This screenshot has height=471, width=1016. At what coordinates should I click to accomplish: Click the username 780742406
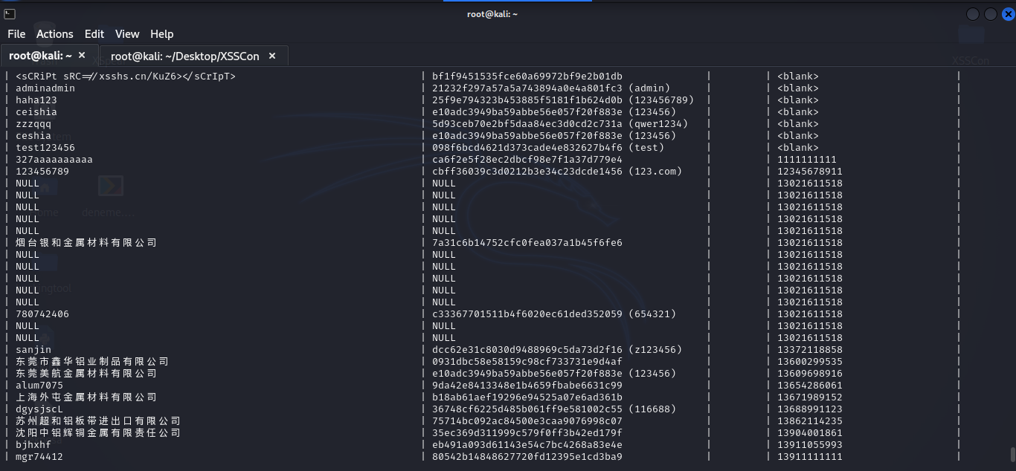[x=42, y=314]
